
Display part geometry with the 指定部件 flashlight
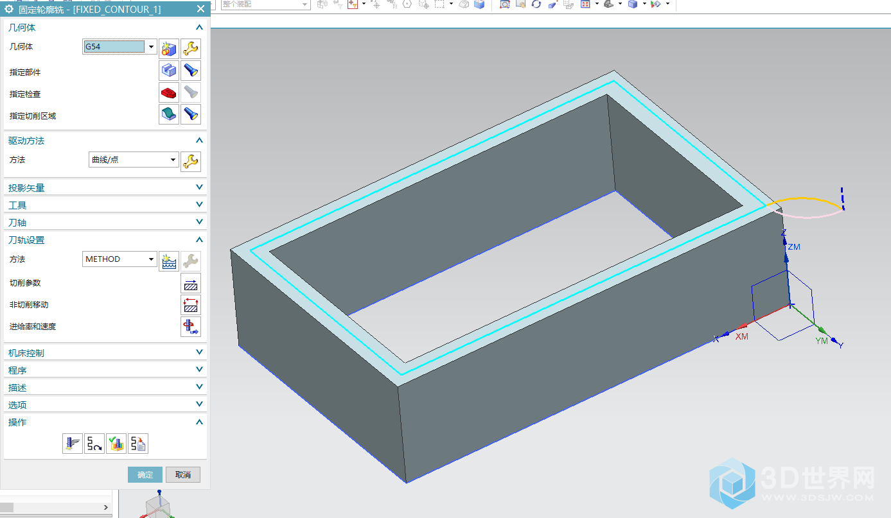(191, 71)
